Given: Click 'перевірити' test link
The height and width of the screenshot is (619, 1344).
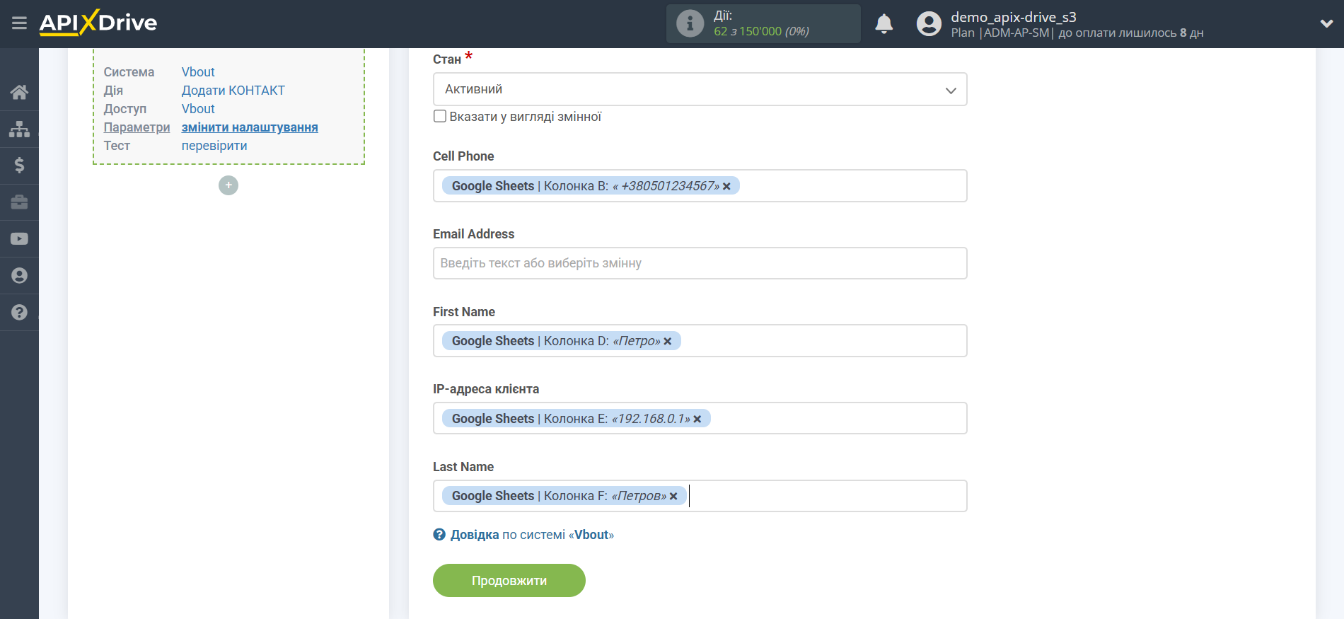Looking at the screenshot, I should [x=214, y=146].
